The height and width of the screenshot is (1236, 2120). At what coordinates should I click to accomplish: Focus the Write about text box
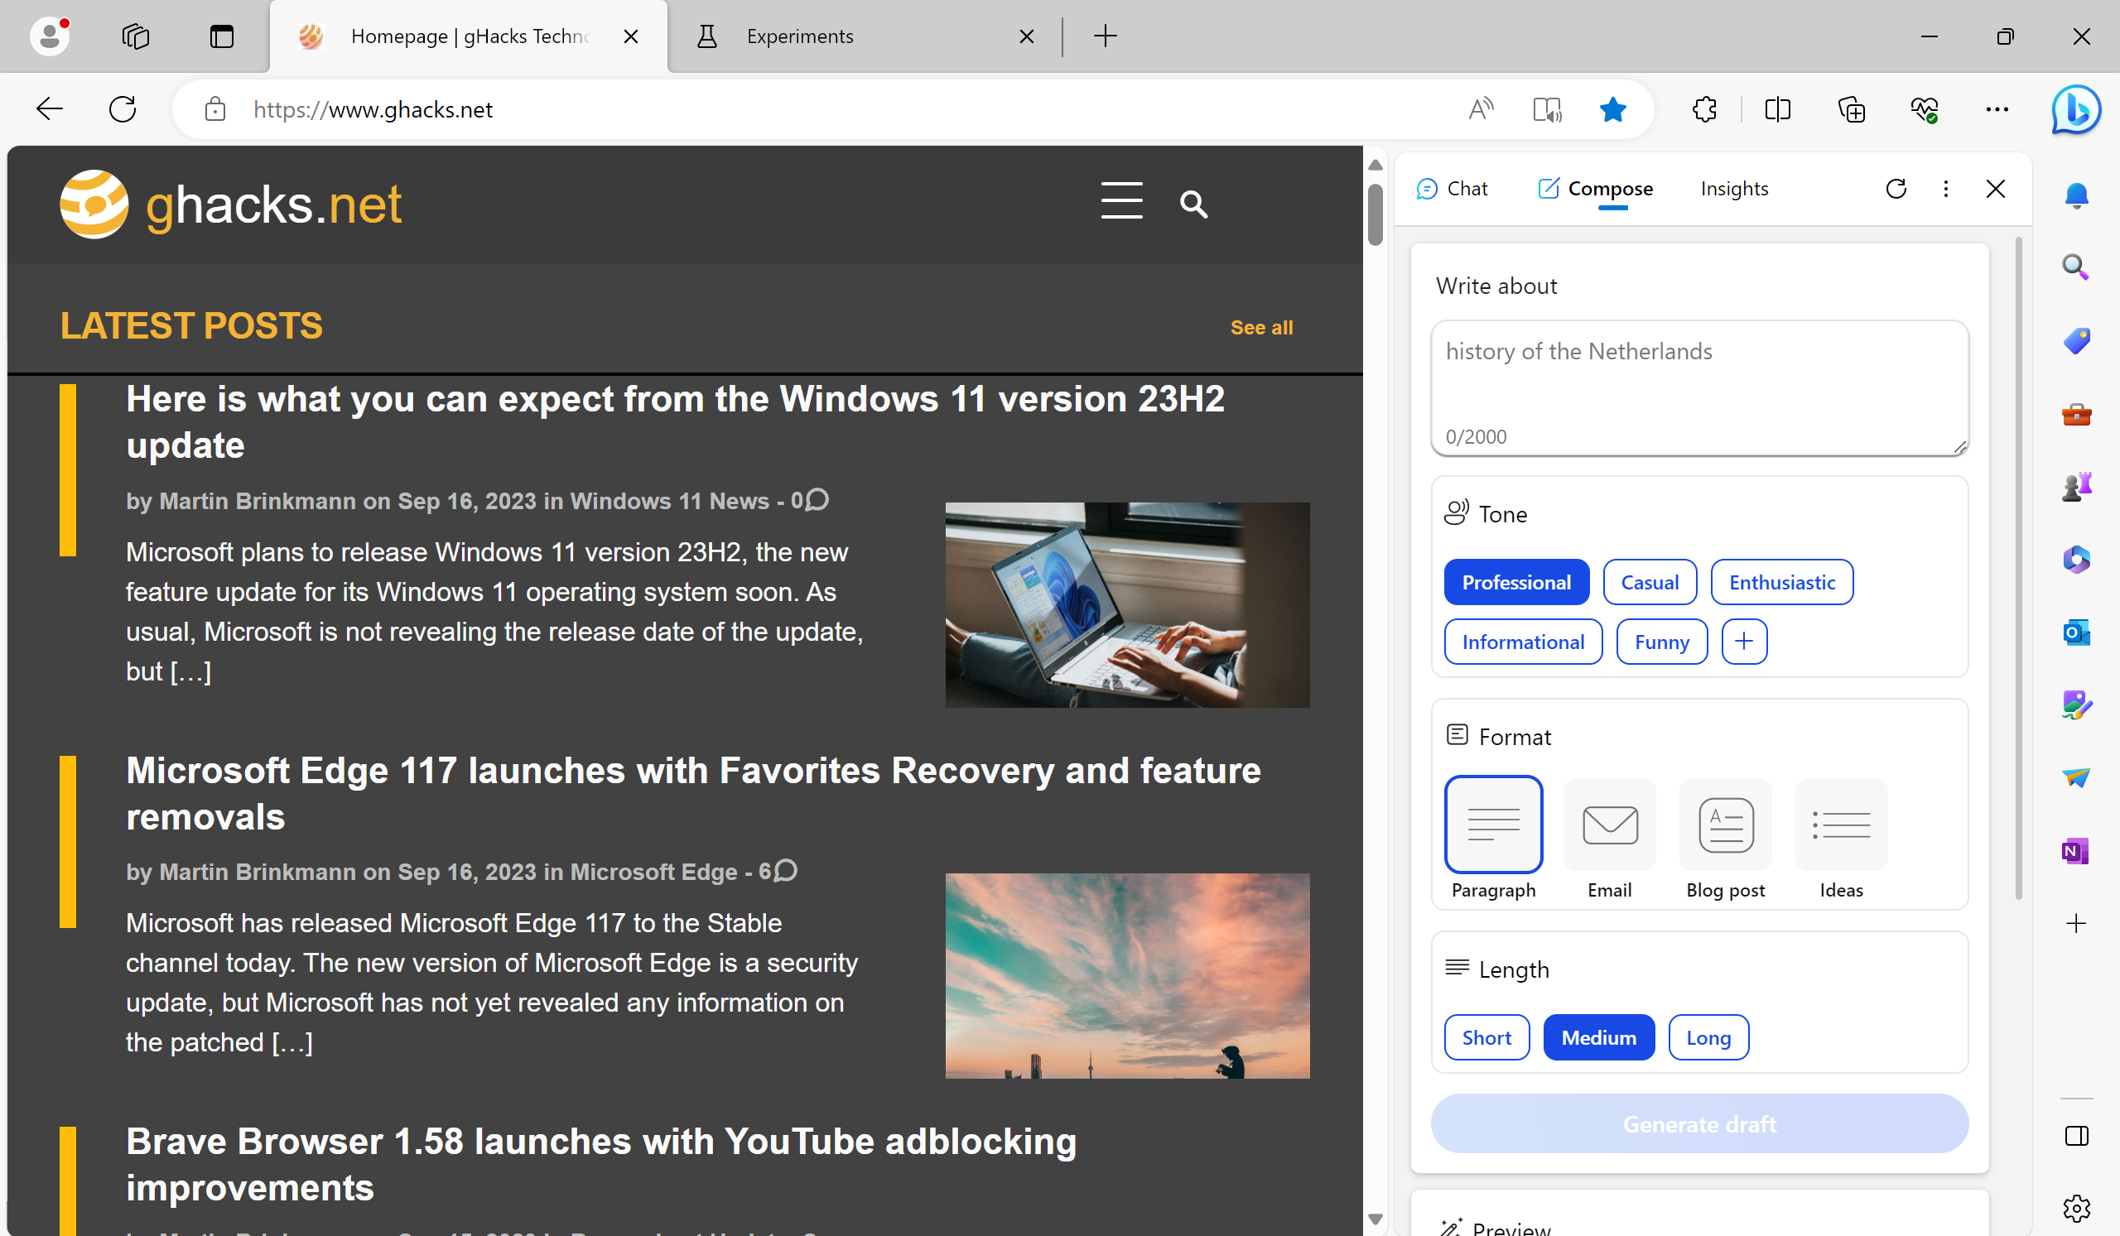tap(1699, 387)
